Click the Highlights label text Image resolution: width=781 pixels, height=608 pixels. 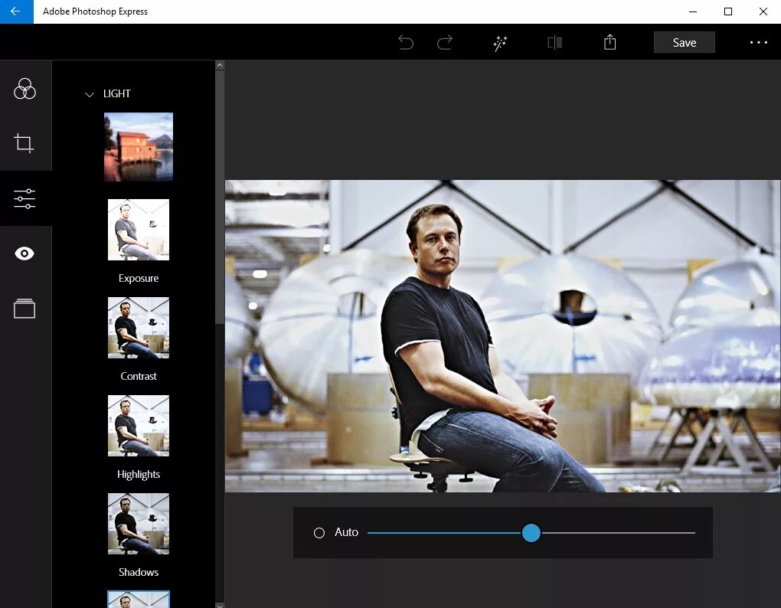(139, 475)
